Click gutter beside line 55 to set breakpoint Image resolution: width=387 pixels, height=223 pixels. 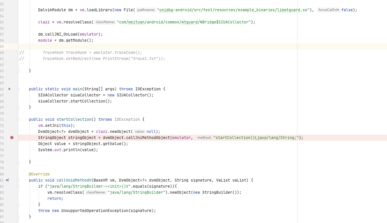point(12,22)
